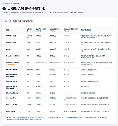The height and width of the screenshot is (126, 118).
Task: Click the 0.25 元 cache price of DeepSeek-V4-Pro
Action: [67, 63]
